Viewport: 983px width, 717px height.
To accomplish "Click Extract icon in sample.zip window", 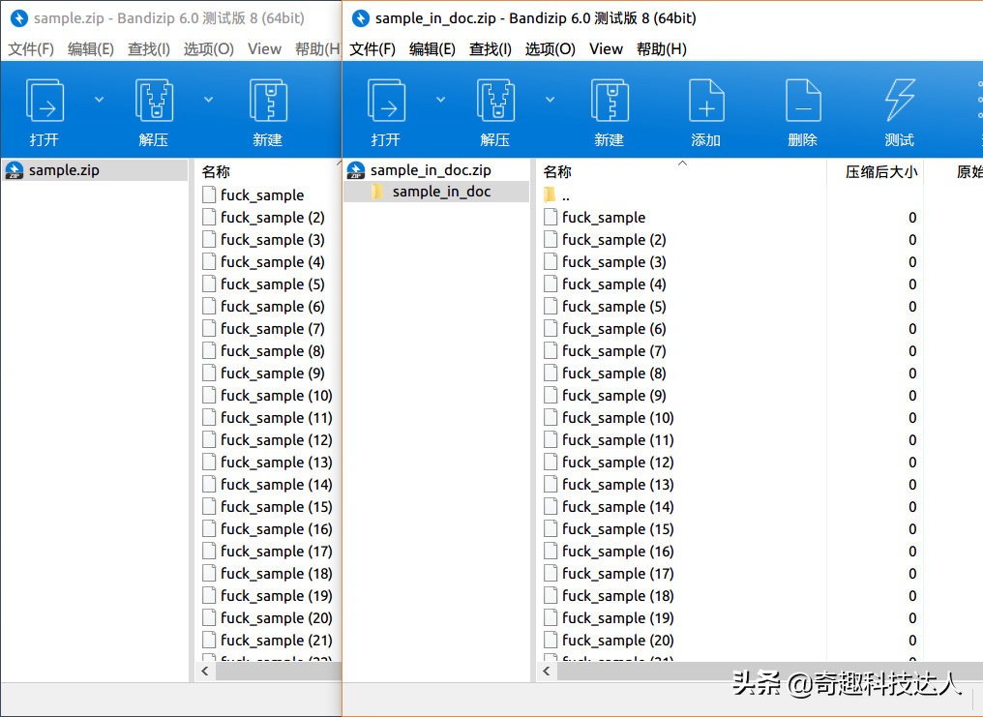I will tap(154, 101).
